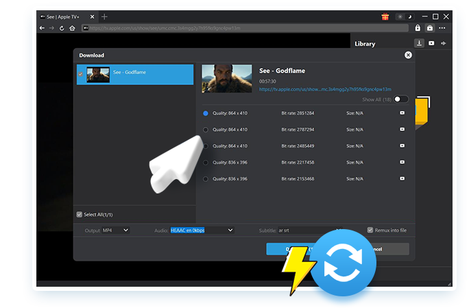Open the gift box icon
The width and height of the screenshot is (469, 308).
click(x=385, y=16)
